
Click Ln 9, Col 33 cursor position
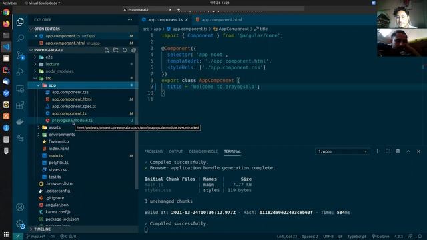[287, 236]
